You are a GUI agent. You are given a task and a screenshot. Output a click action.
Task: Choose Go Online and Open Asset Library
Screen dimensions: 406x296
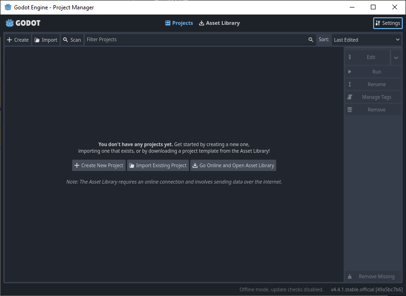[233, 165]
